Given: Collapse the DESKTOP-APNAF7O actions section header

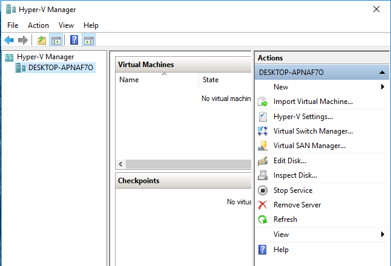Looking at the screenshot, I should 382,73.
